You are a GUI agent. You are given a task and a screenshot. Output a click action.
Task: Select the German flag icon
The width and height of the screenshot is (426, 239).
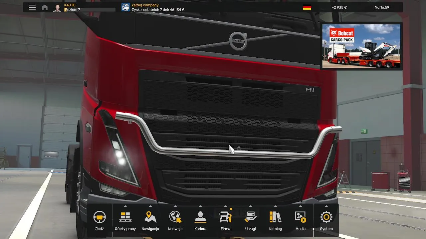tap(307, 7)
